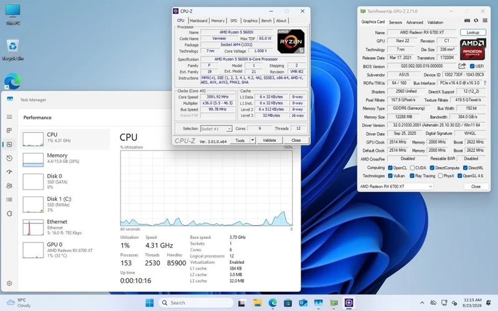Select Microsoft Edge desktop shortcut
Image resolution: width=498 pixels, height=311 pixels.
12,81
